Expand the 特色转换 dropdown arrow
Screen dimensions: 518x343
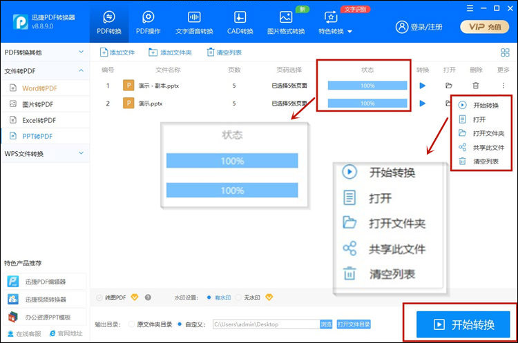(x=350, y=32)
